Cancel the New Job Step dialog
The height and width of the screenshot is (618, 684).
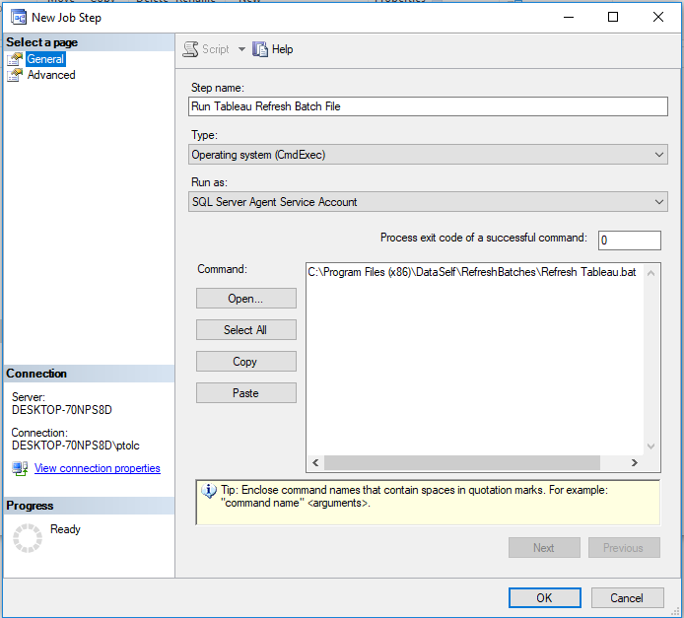[626, 597]
